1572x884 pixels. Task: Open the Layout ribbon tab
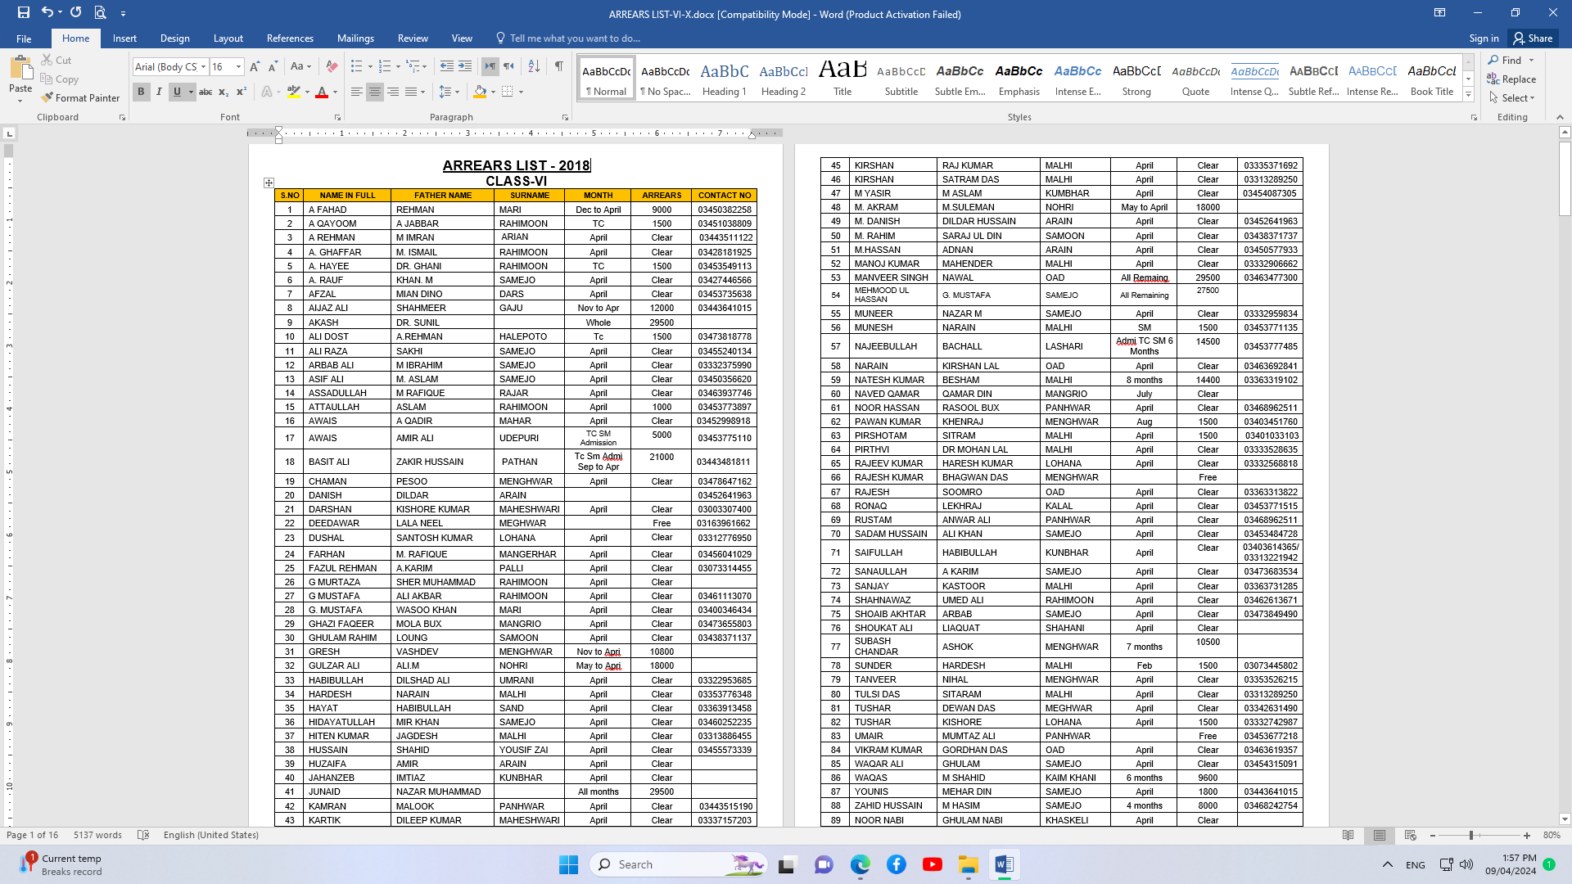click(x=228, y=38)
